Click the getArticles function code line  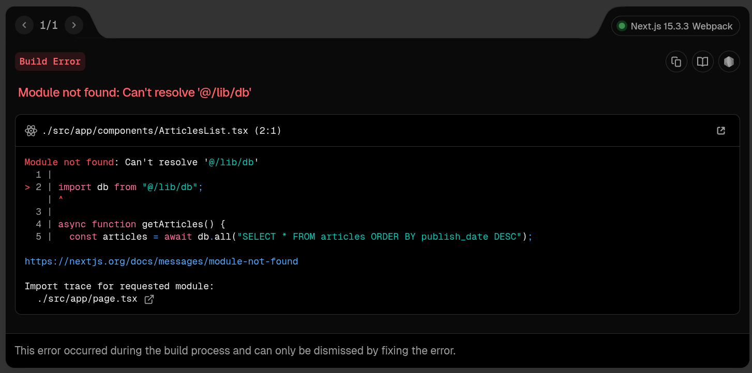tap(142, 224)
